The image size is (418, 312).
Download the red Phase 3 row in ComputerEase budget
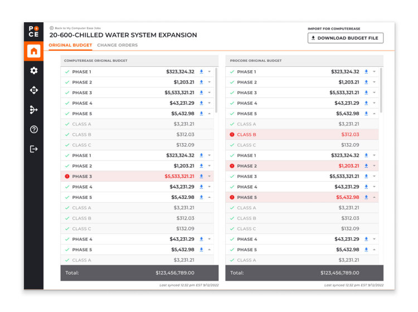tap(201, 177)
